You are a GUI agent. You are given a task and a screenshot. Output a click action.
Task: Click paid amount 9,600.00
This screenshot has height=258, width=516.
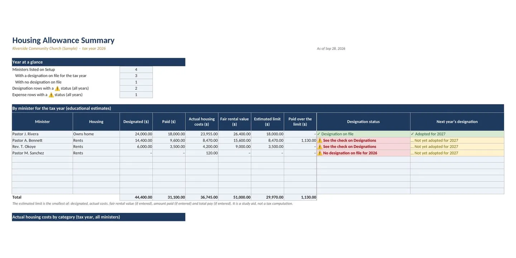tap(169, 140)
